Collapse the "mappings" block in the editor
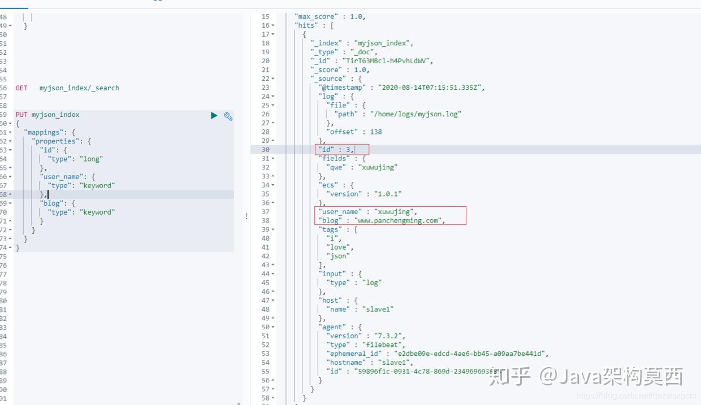The height and width of the screenshot is (405, 701). tap(10, 132)
